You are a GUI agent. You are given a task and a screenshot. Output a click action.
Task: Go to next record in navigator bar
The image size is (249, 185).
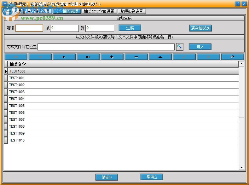[x=64, y=57]
